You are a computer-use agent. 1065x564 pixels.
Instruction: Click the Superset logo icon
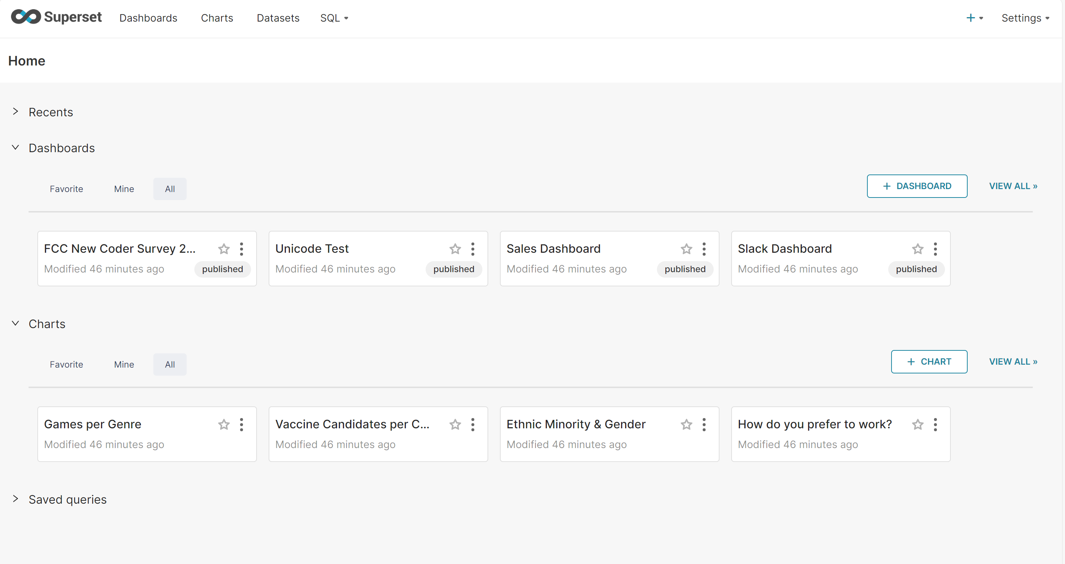tap(26, 17)
